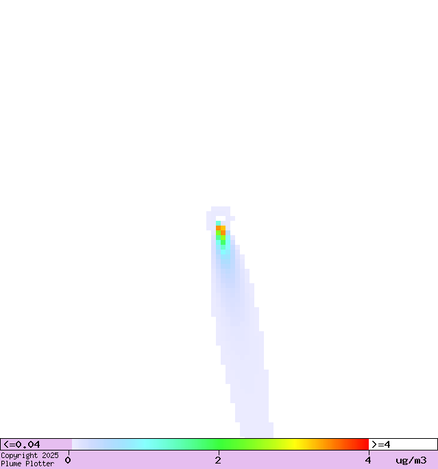Click the 'ug/m3' units label

411,460
